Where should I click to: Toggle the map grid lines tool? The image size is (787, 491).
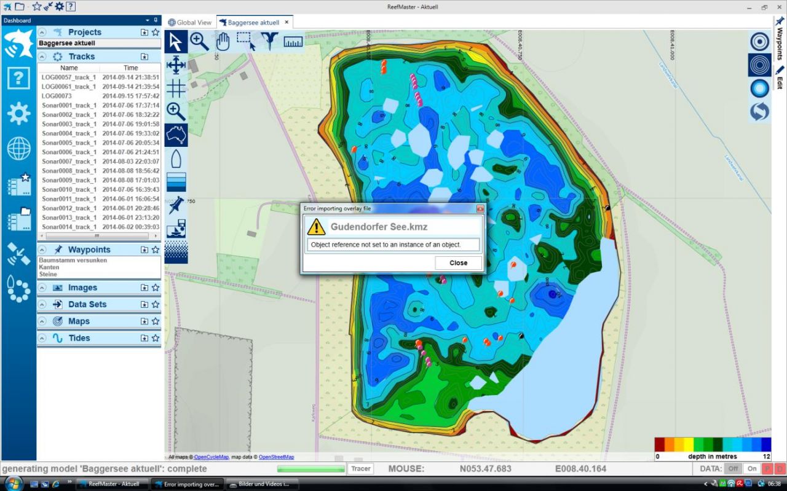pos(176,88)
